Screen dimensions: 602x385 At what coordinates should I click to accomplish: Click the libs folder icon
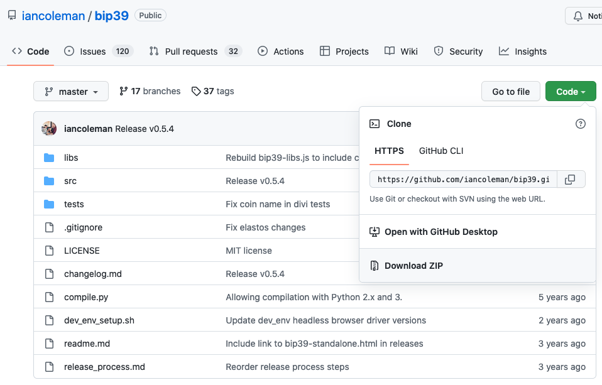click(x=49, y=158)
